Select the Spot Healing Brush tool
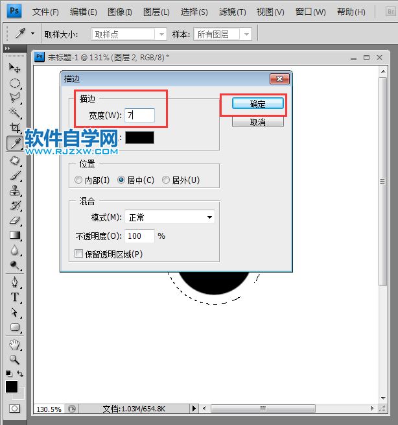This screenshot has height=425, width=398. (x=15, y=161)
